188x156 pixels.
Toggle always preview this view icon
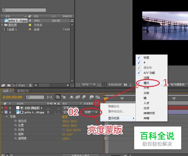click(x=78, y=85)
